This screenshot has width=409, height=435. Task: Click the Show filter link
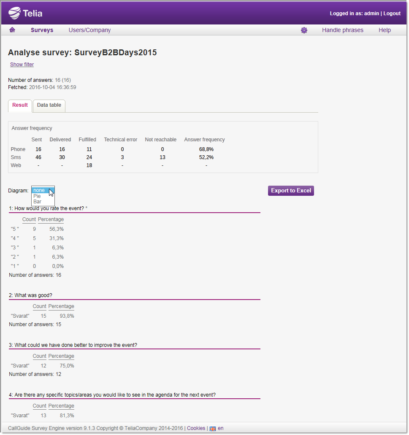coord(22,65)
